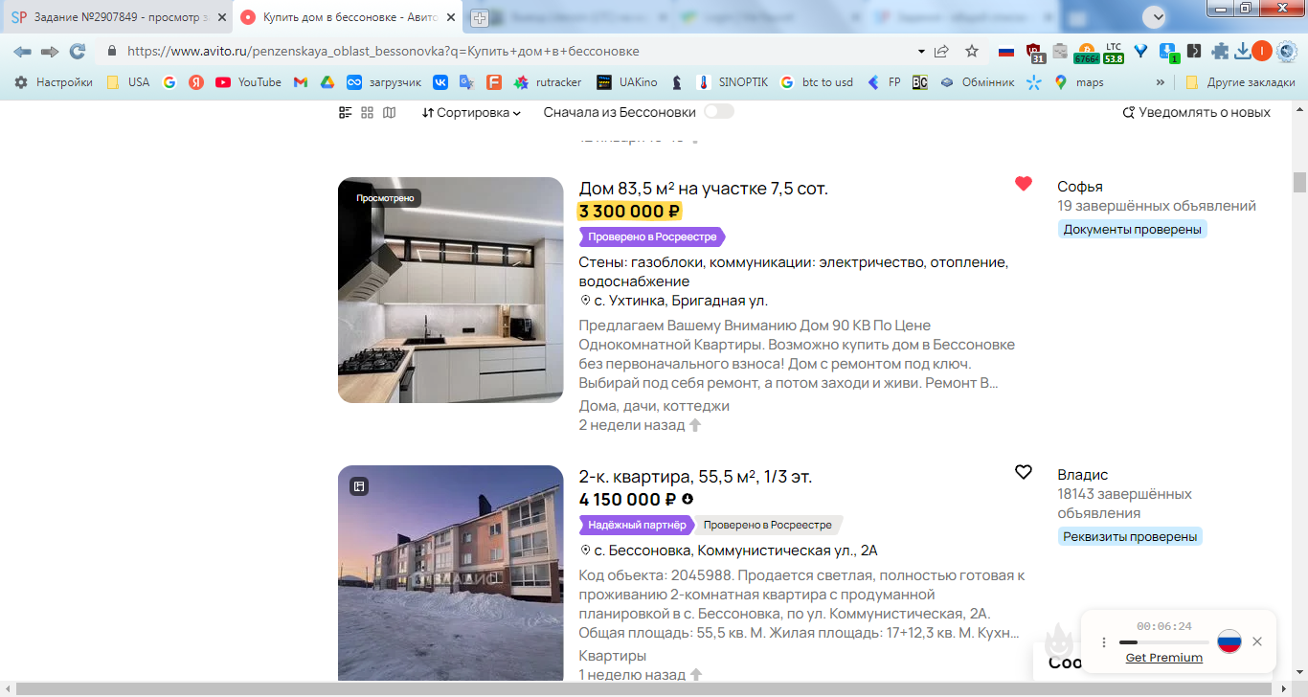
Task: Open the tab search dropdown chevron
Action: point(1157,16)
